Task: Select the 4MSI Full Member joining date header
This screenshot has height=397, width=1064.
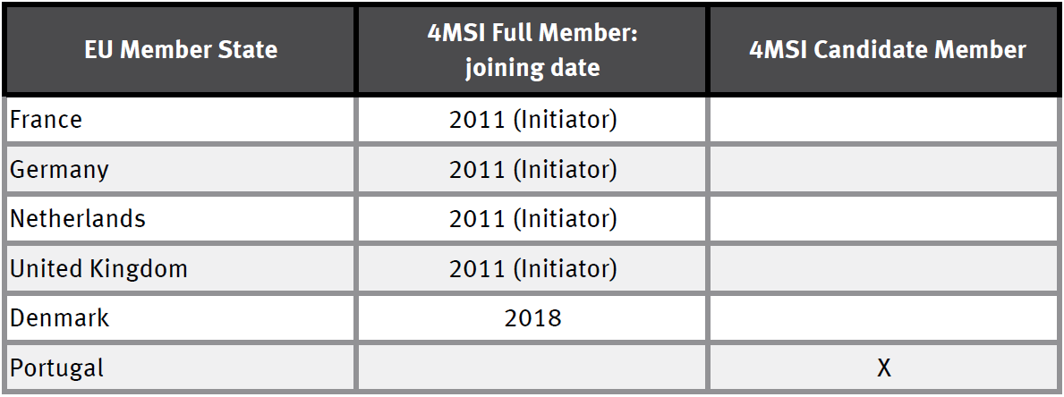Action: click(x=532, y=49)
